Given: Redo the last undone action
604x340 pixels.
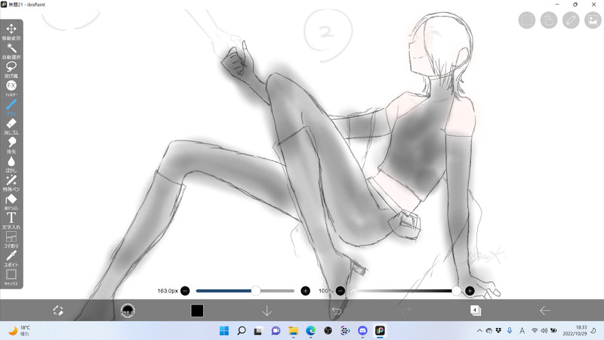Looking at the screenshot, I should (x=406, y=311).
